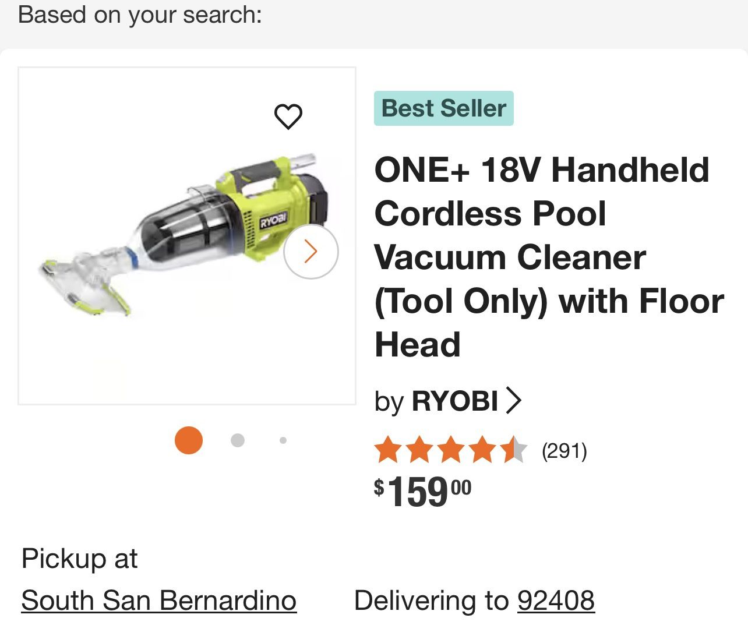
Task: Visit the RYOBI brand link
Action: pyautogui.click(x=454, y=401)
